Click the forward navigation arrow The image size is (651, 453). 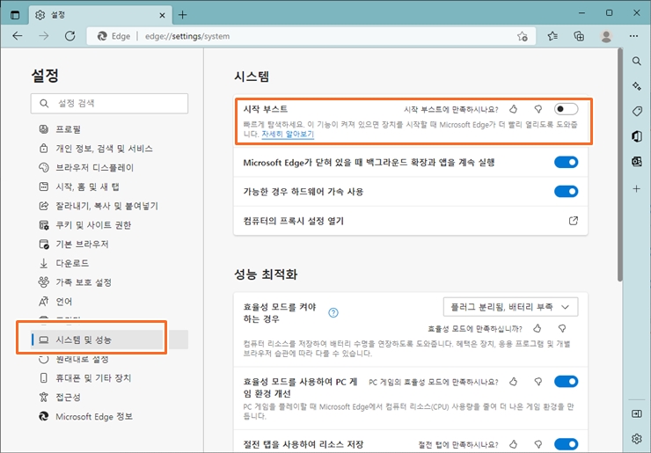[x=44, y=36]
